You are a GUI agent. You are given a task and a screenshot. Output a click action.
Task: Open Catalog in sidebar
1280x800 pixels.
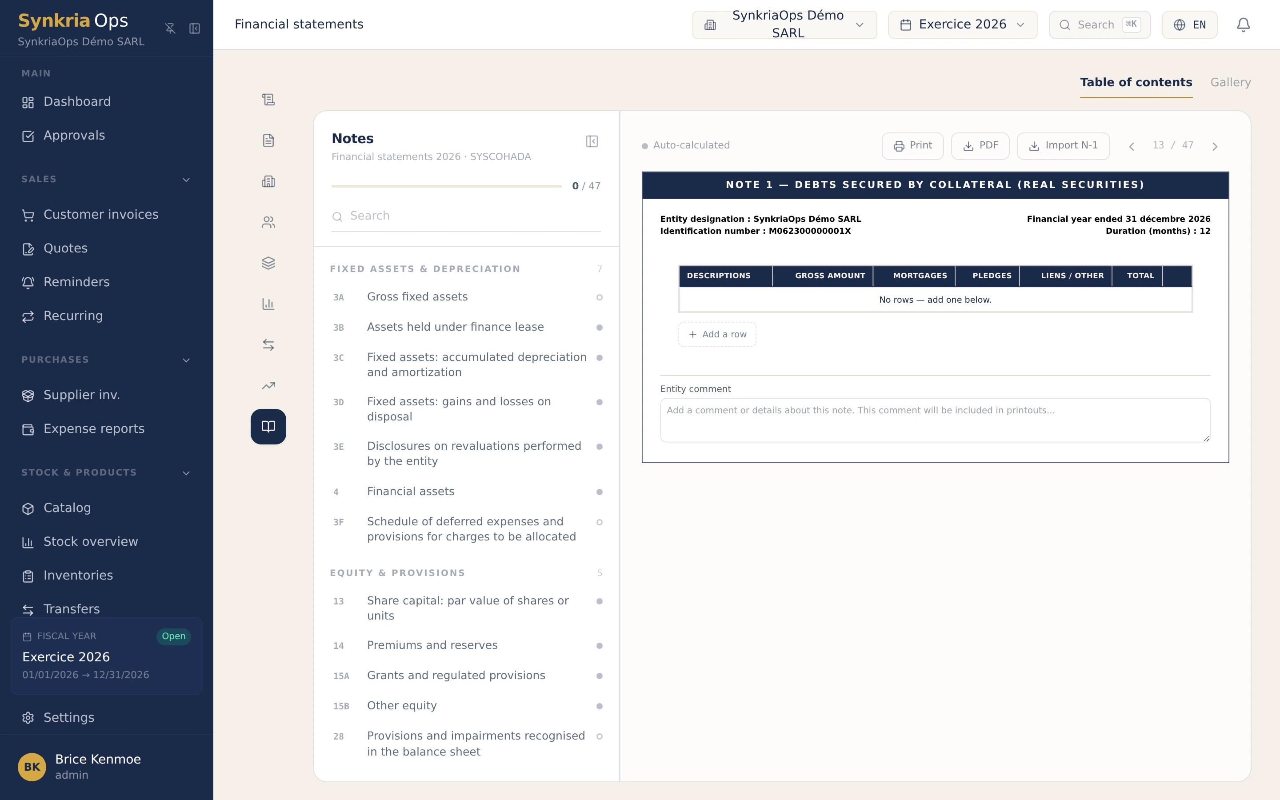coord(106,508)
